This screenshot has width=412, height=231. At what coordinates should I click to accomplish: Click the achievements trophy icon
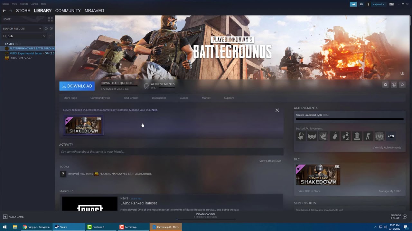click(x=146, y=86)
